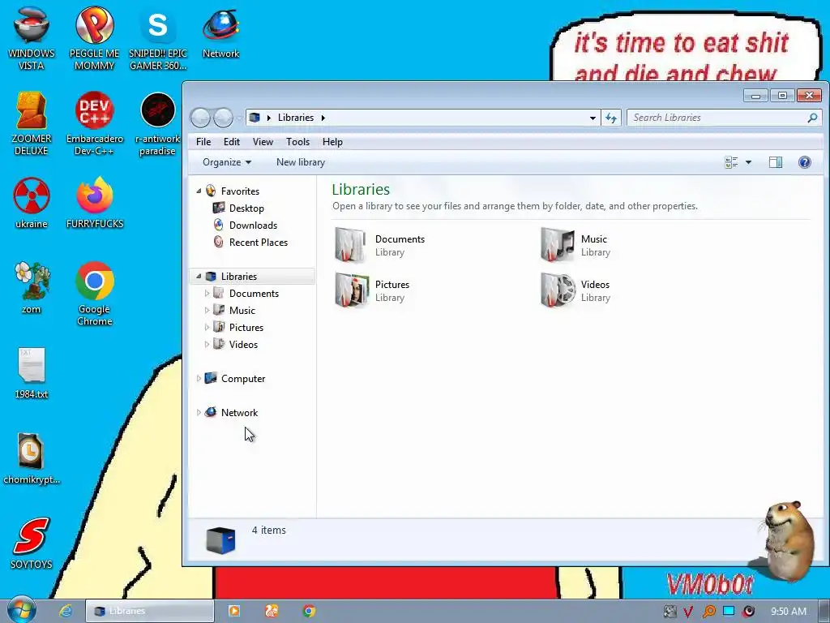This screenshot has height=623, width=830.
Task: Collapse the Favorites tree section
Action: click(x=199, y=191)
